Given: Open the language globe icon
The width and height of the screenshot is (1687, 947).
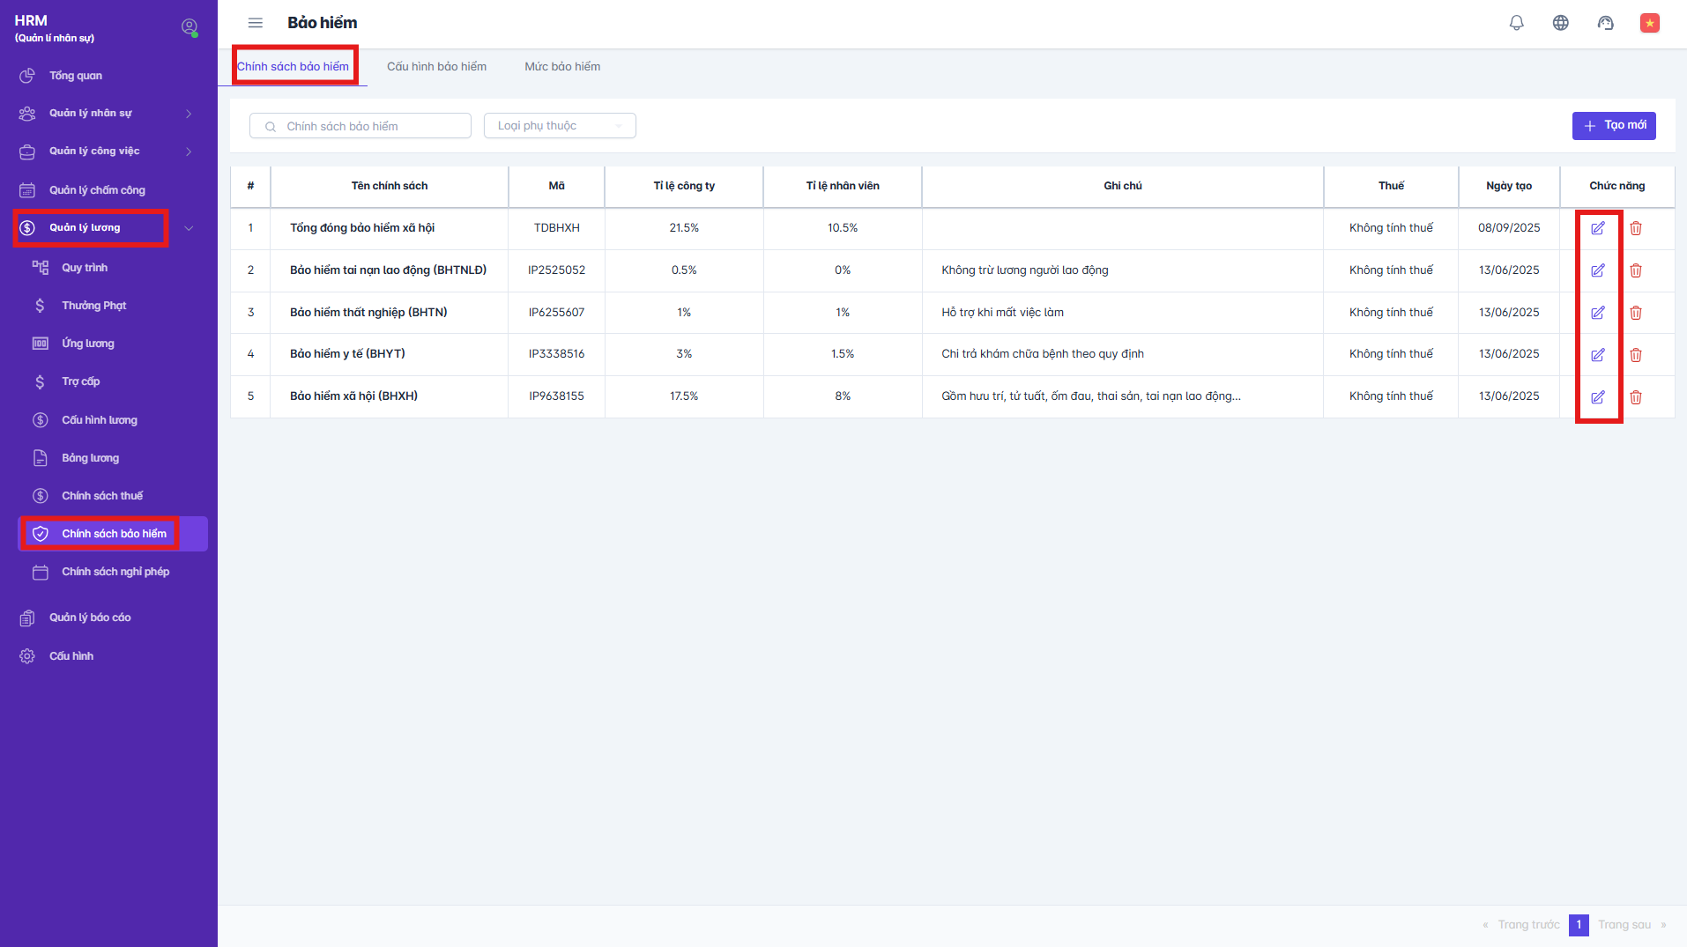Looking at the screenshot, I should (x=1560, y=23).
